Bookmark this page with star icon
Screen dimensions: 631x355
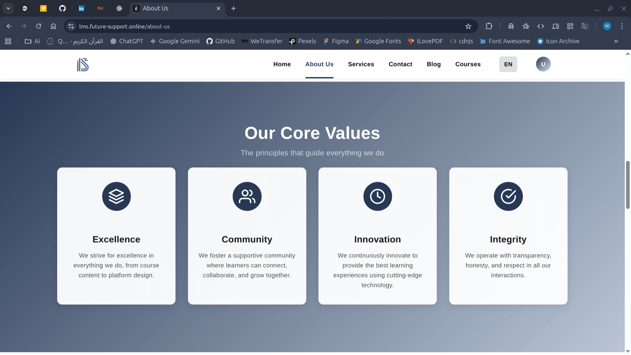[x=468, y=26]
